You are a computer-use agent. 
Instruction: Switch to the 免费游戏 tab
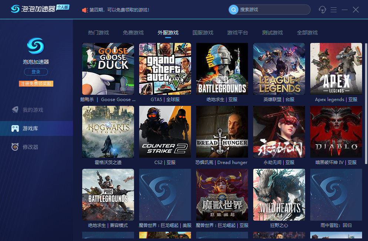coord(133,33)
